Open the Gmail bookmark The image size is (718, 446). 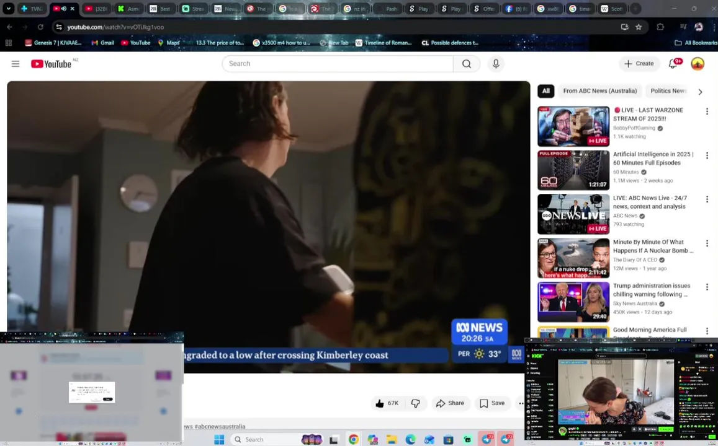click(x=102, y=43)
